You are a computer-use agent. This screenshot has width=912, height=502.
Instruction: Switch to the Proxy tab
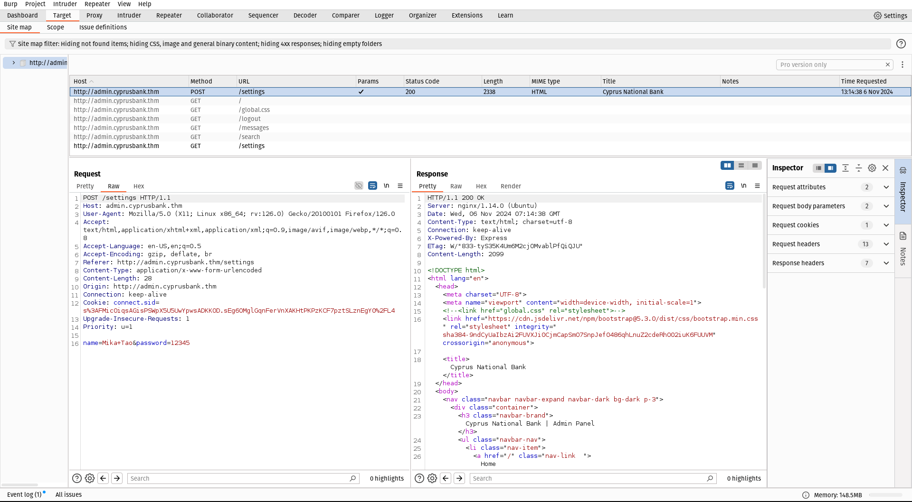[94, 16]
